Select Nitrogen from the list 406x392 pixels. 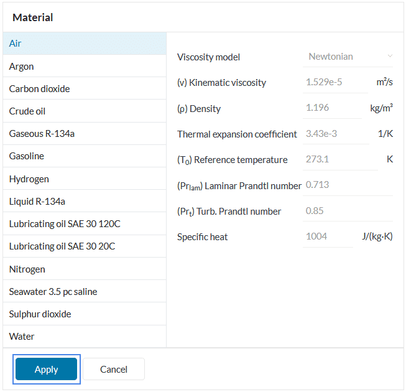click(85, 269)
